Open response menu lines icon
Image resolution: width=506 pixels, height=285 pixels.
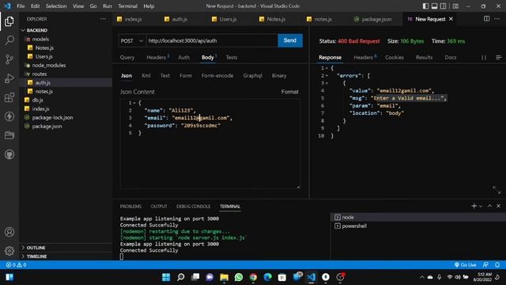click(x=499, y=58)
